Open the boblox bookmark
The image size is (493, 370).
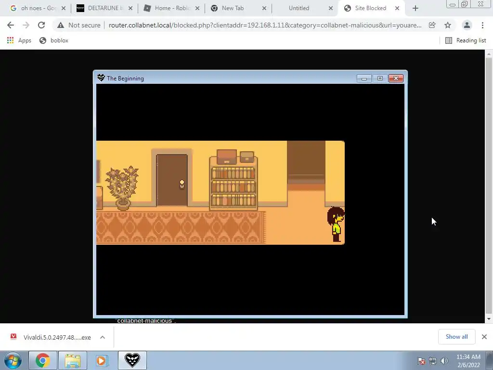tap(54, 40)
